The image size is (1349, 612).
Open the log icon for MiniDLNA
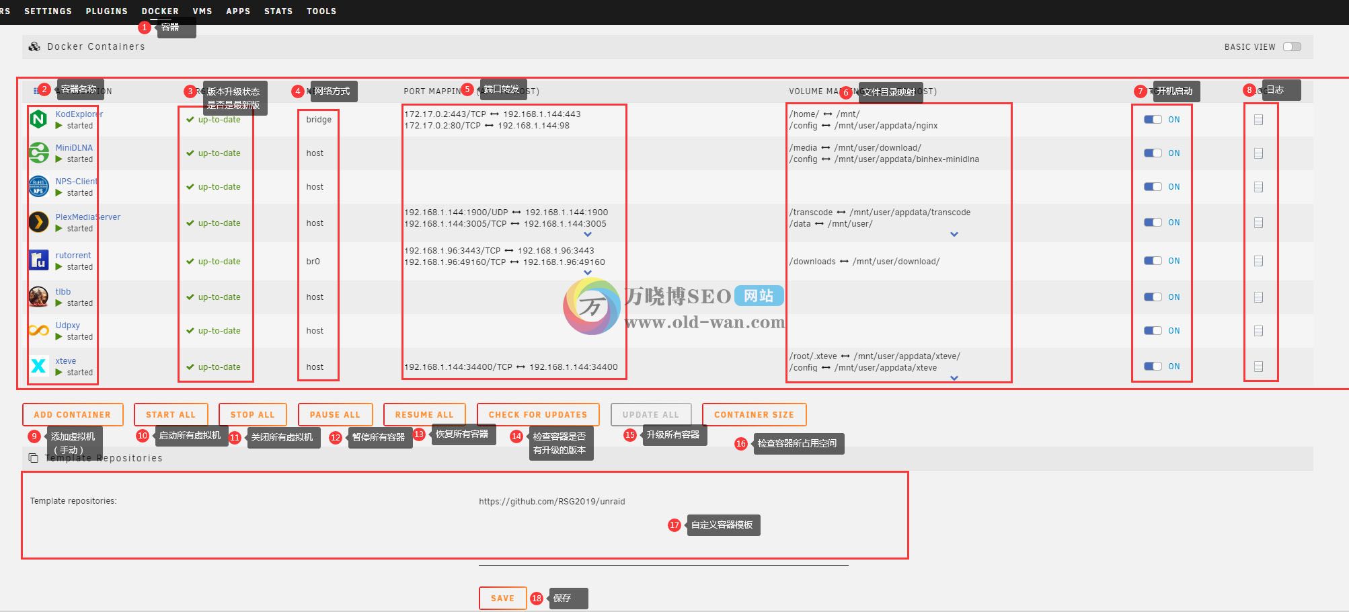click(x=1258, y=153)
